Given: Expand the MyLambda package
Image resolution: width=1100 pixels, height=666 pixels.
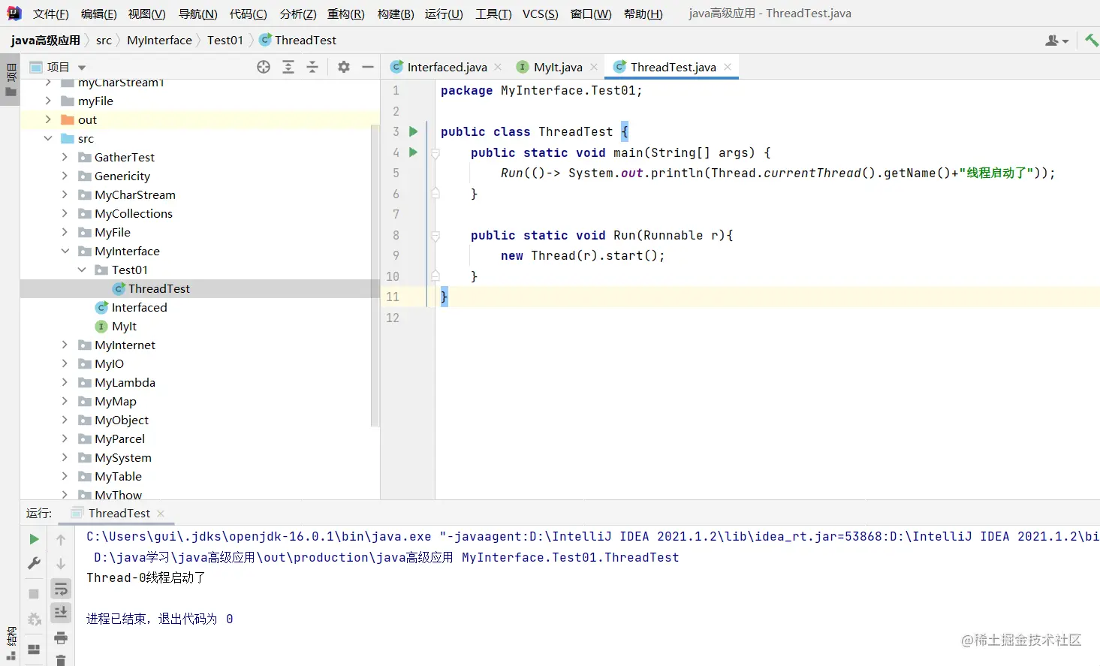Looking at the screenshot, I should 65,382.
